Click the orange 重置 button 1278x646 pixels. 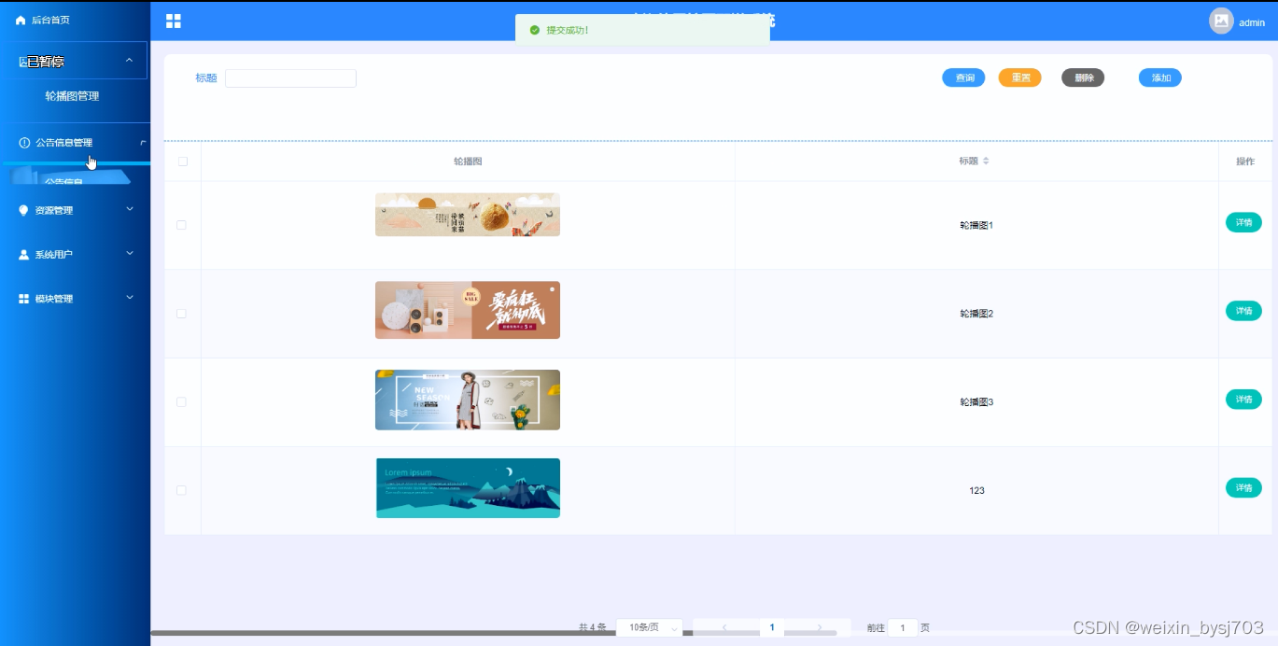[x=1019, y=77]
